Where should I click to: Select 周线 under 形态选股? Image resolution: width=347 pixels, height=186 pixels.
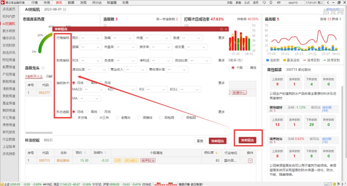pos(87,112)
